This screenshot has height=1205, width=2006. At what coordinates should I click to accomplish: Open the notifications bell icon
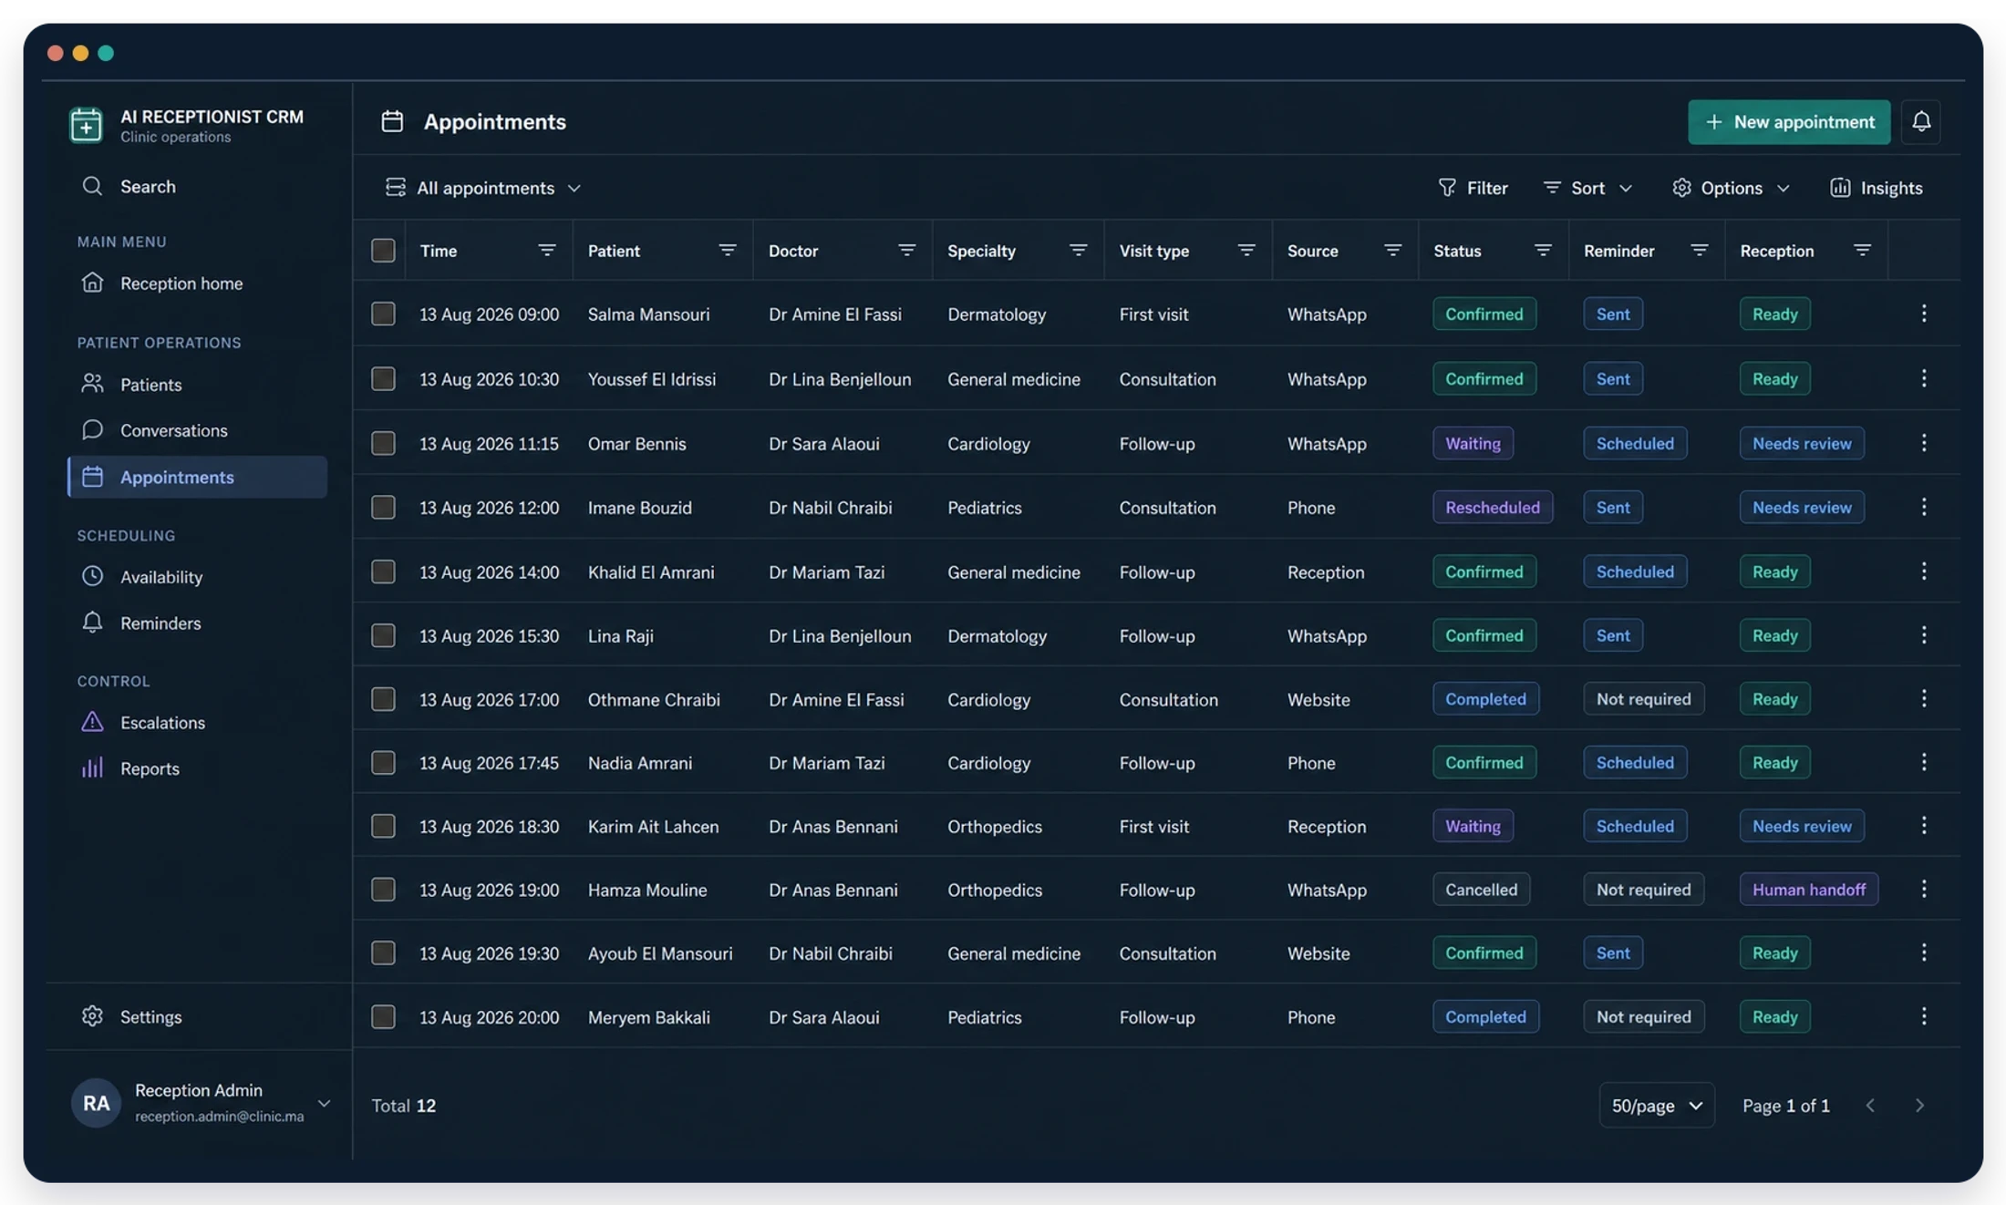1921,121
